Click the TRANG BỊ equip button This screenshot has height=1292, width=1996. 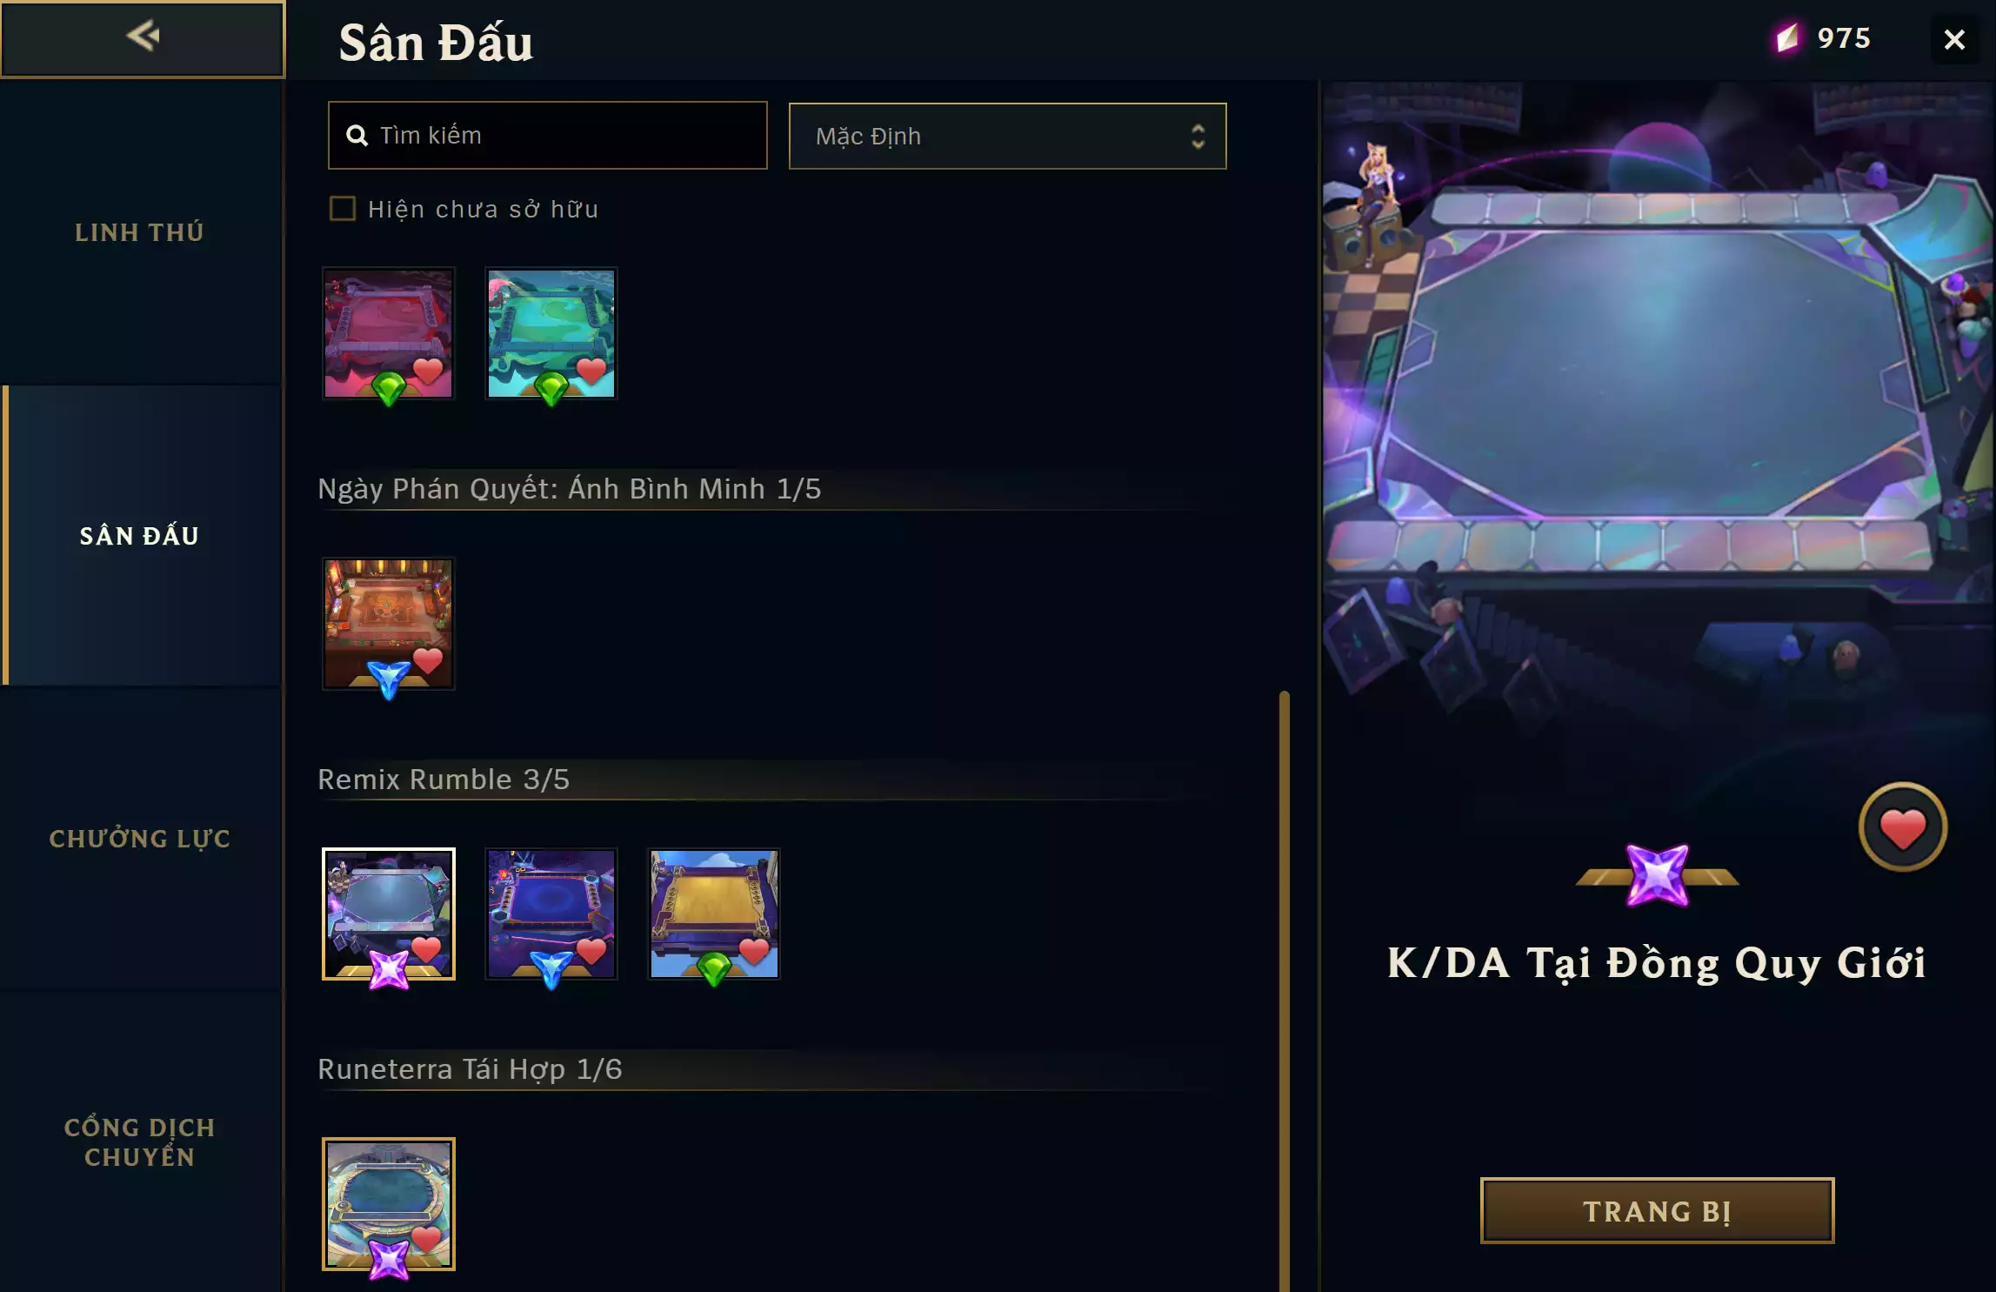pos(1657,1211)
